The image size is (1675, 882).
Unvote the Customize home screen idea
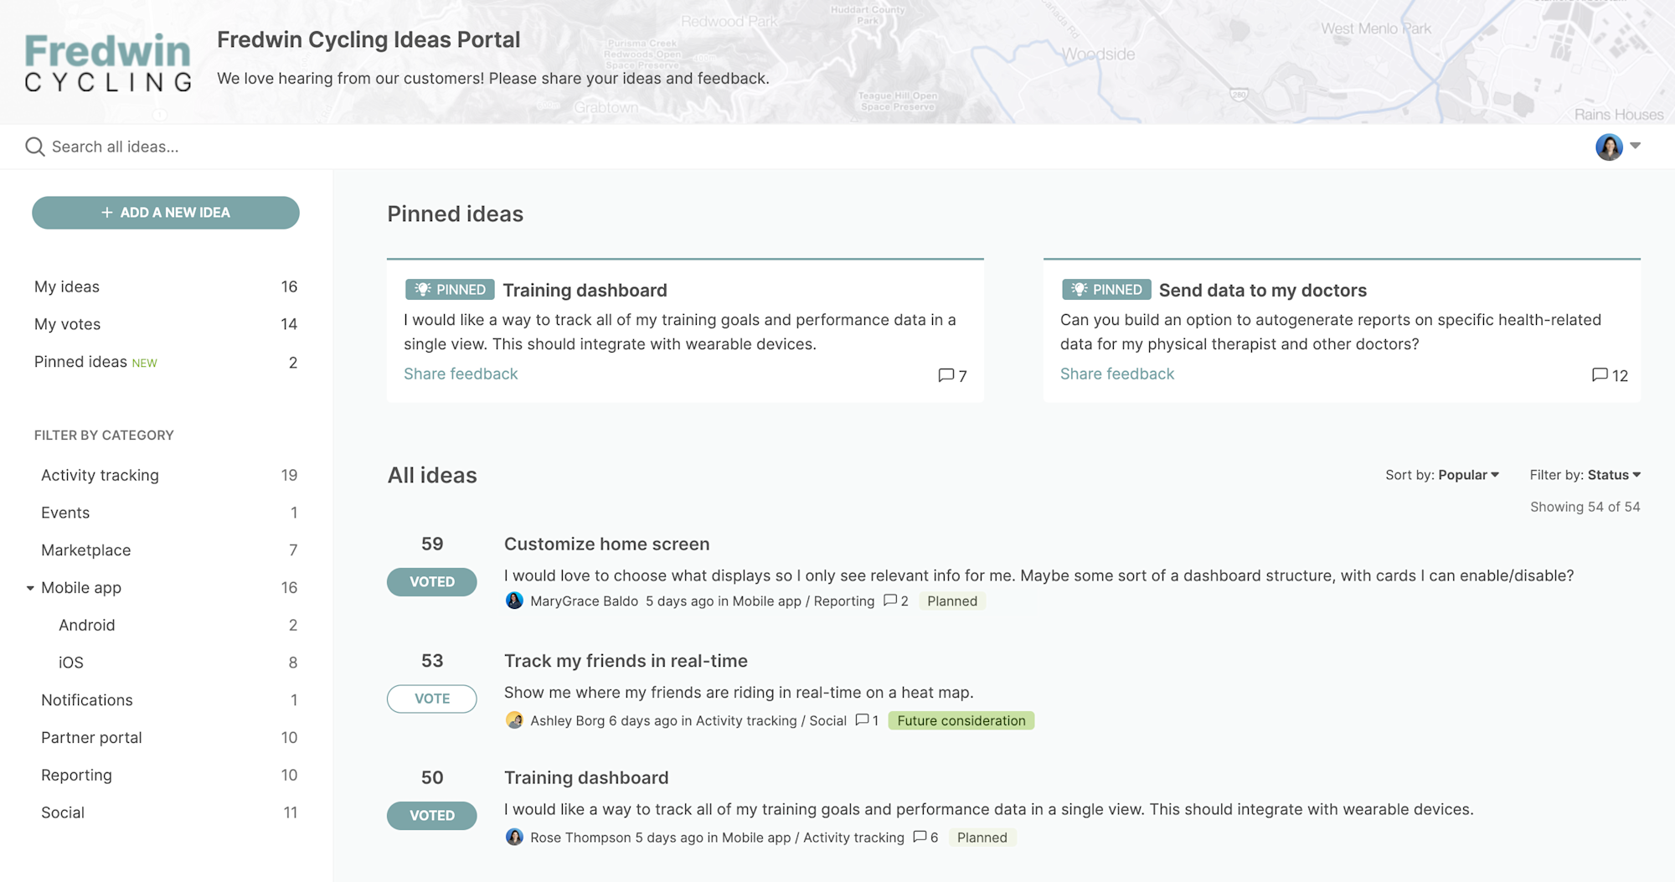pos(431,581)
